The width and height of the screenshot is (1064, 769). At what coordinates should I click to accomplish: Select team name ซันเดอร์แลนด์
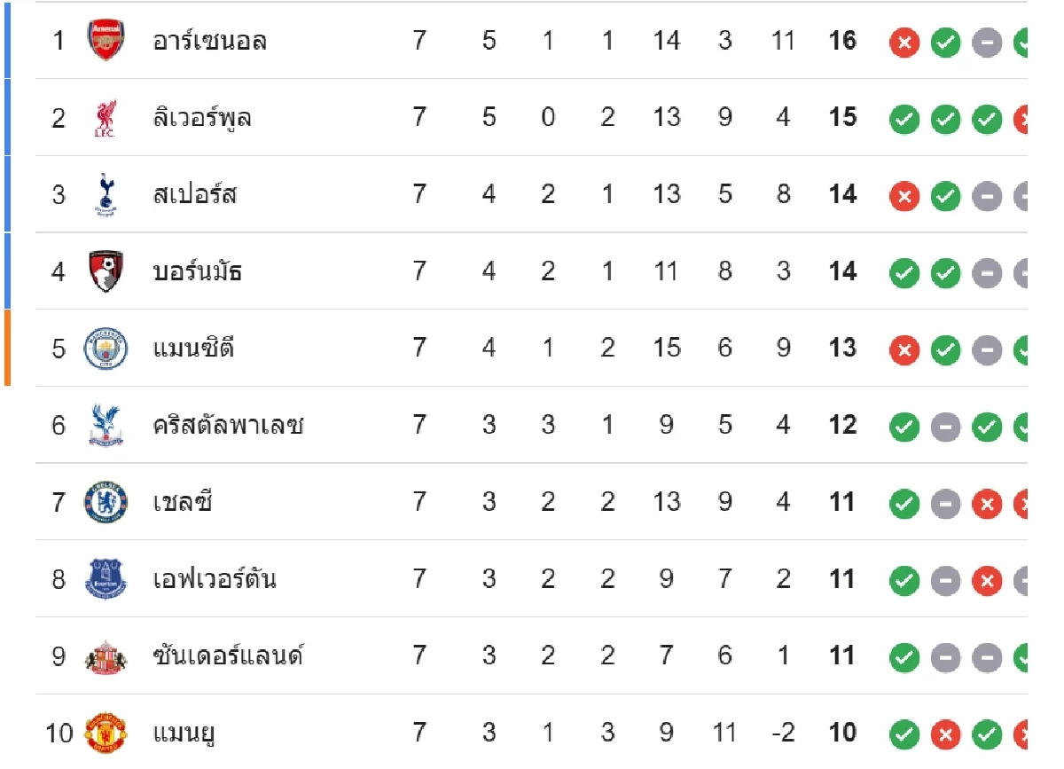pos(227,656)
